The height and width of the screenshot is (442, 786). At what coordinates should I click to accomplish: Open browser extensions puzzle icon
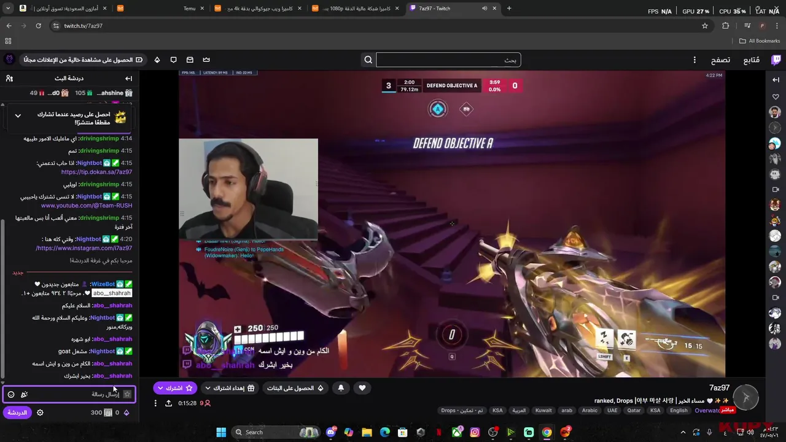[x=725, y=26]
